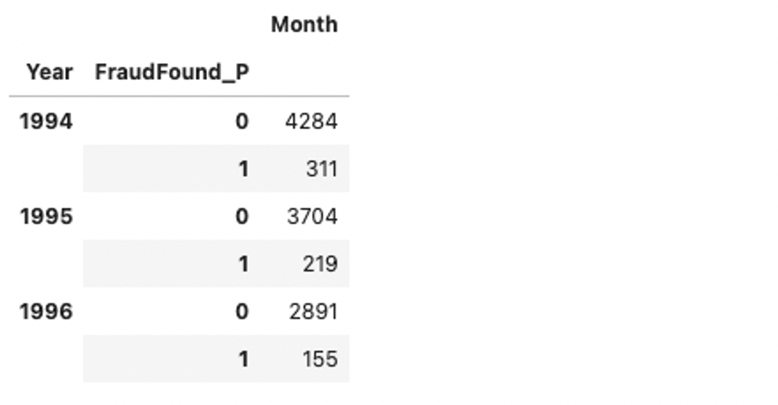Select FraudFound_P 1 label under 1994
Viewport: 778px width, 405px height.
(243, 169)
